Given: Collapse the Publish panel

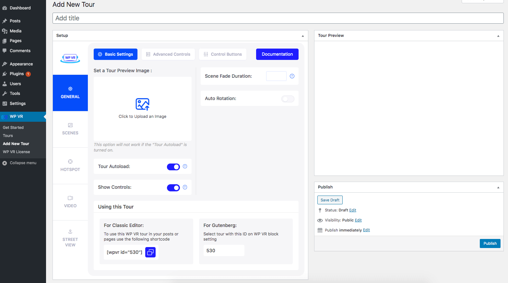Looking at the screenshot, I should point(498,187).
